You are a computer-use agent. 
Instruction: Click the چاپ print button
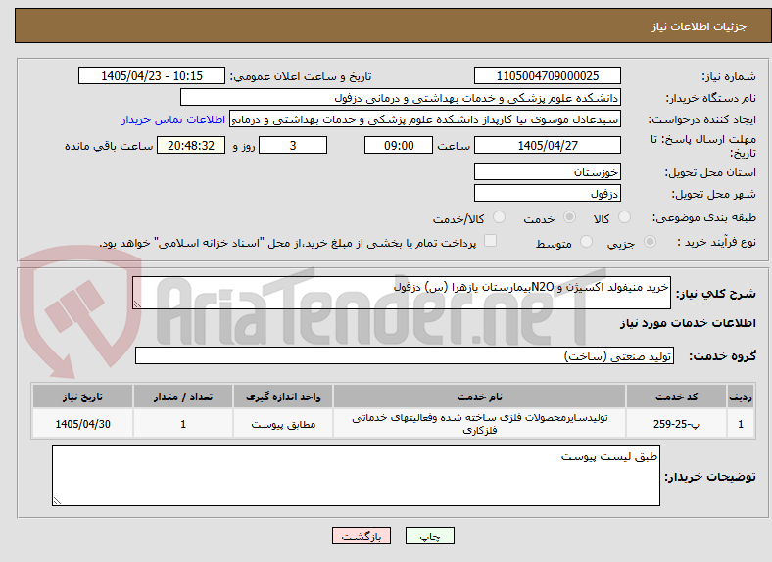(430, 536)
